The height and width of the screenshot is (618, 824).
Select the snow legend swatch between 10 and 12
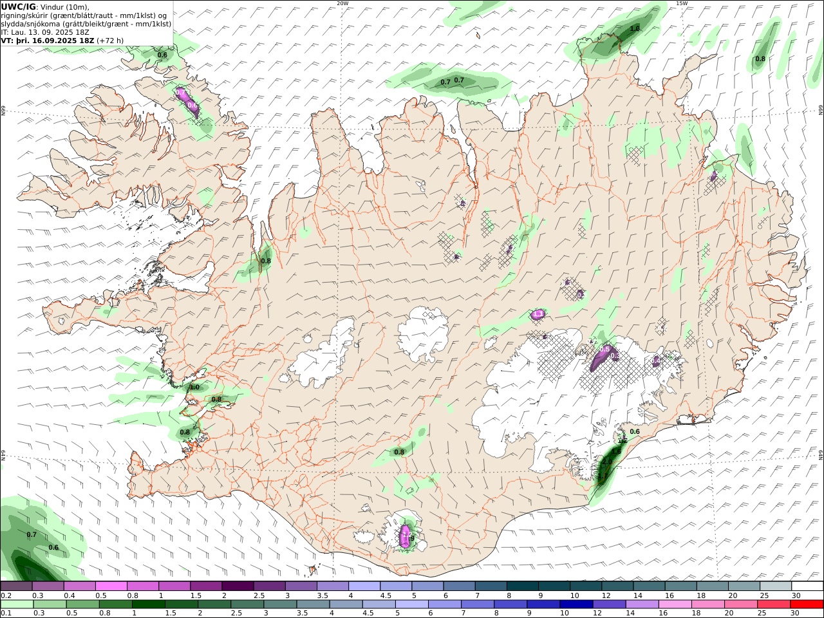click(x=585, y=586)
